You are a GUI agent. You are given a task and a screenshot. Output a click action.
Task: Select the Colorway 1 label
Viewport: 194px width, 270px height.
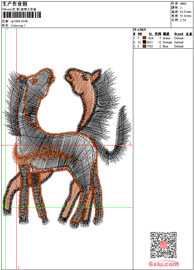point(18,25)
